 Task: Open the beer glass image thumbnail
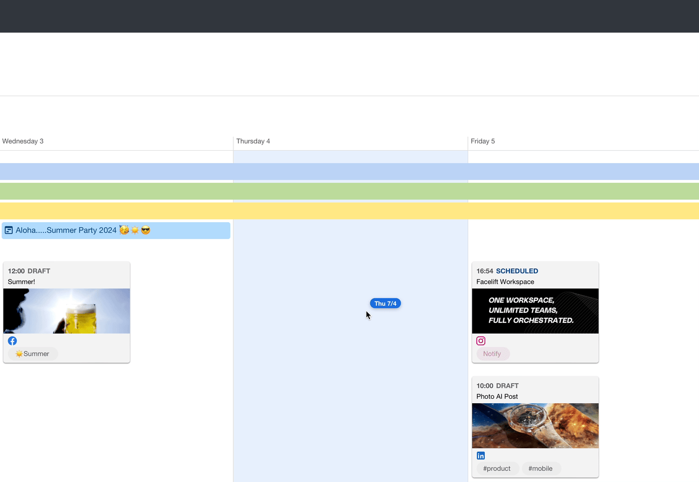[x=66, y=311]
